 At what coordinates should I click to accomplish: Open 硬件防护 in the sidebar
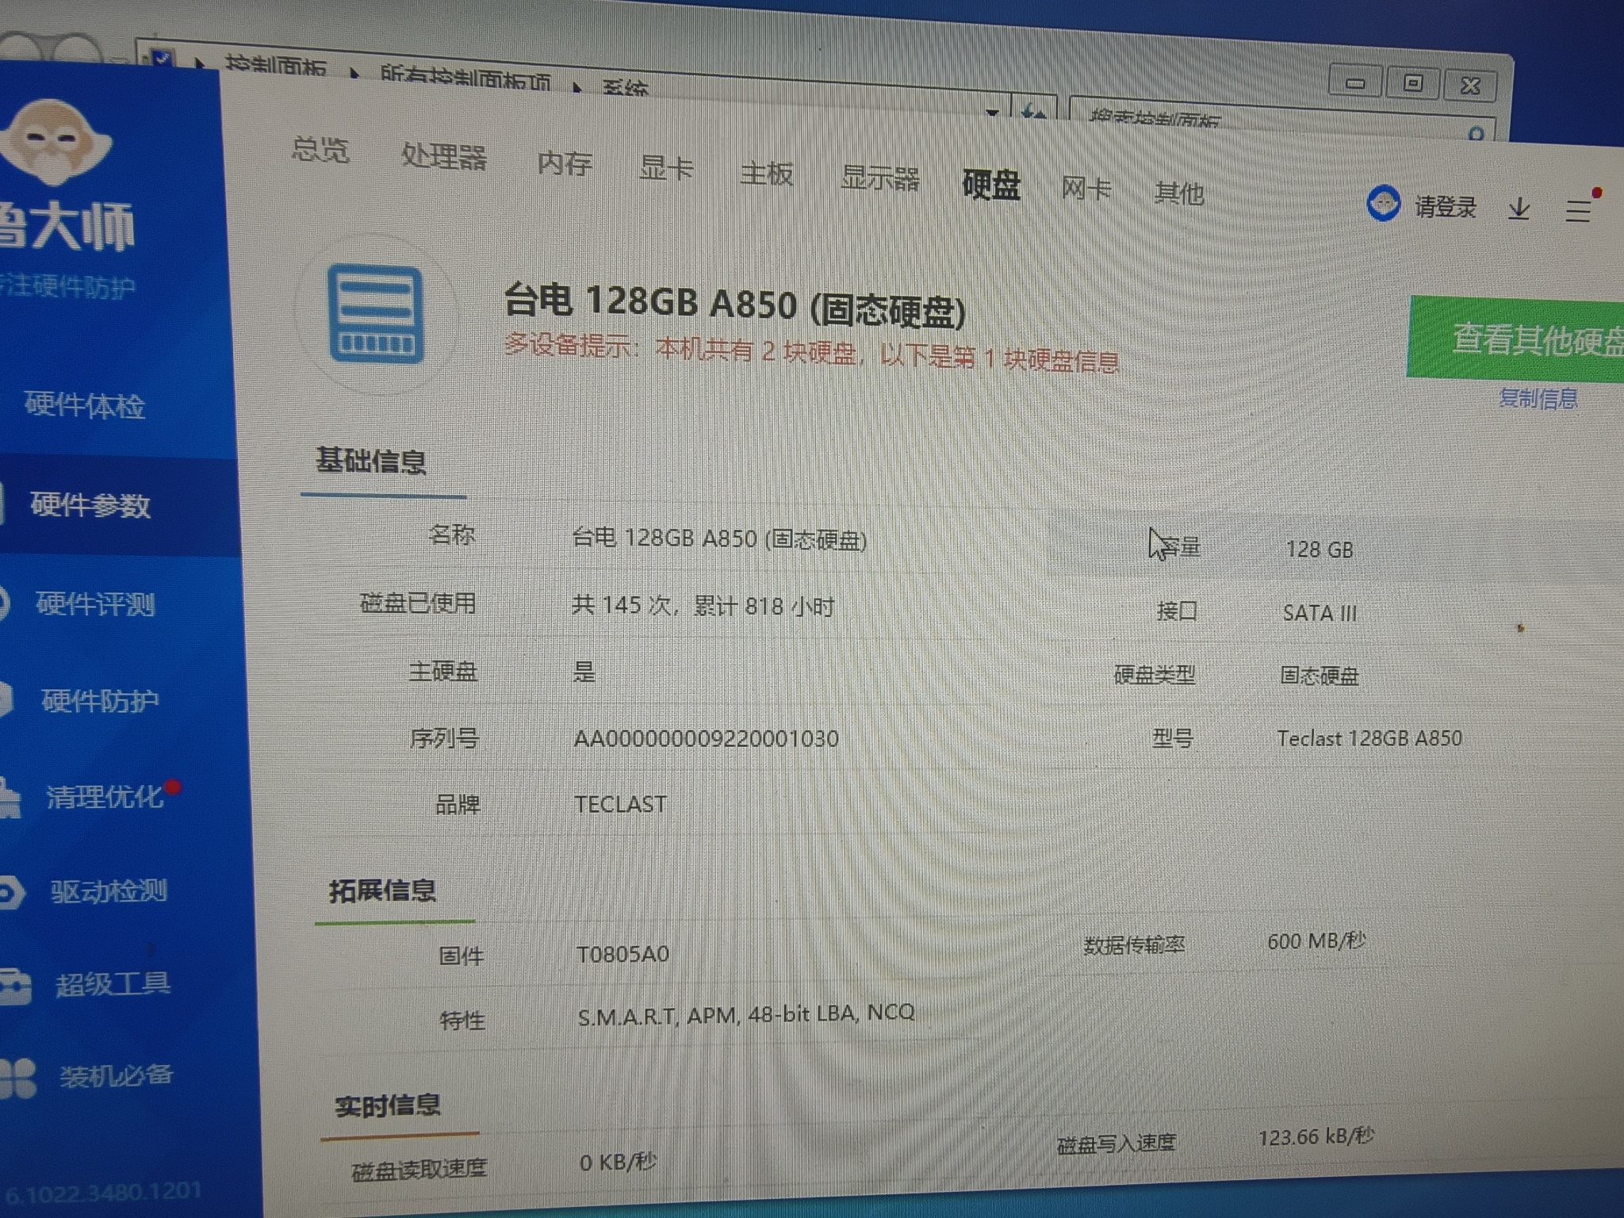100,700
